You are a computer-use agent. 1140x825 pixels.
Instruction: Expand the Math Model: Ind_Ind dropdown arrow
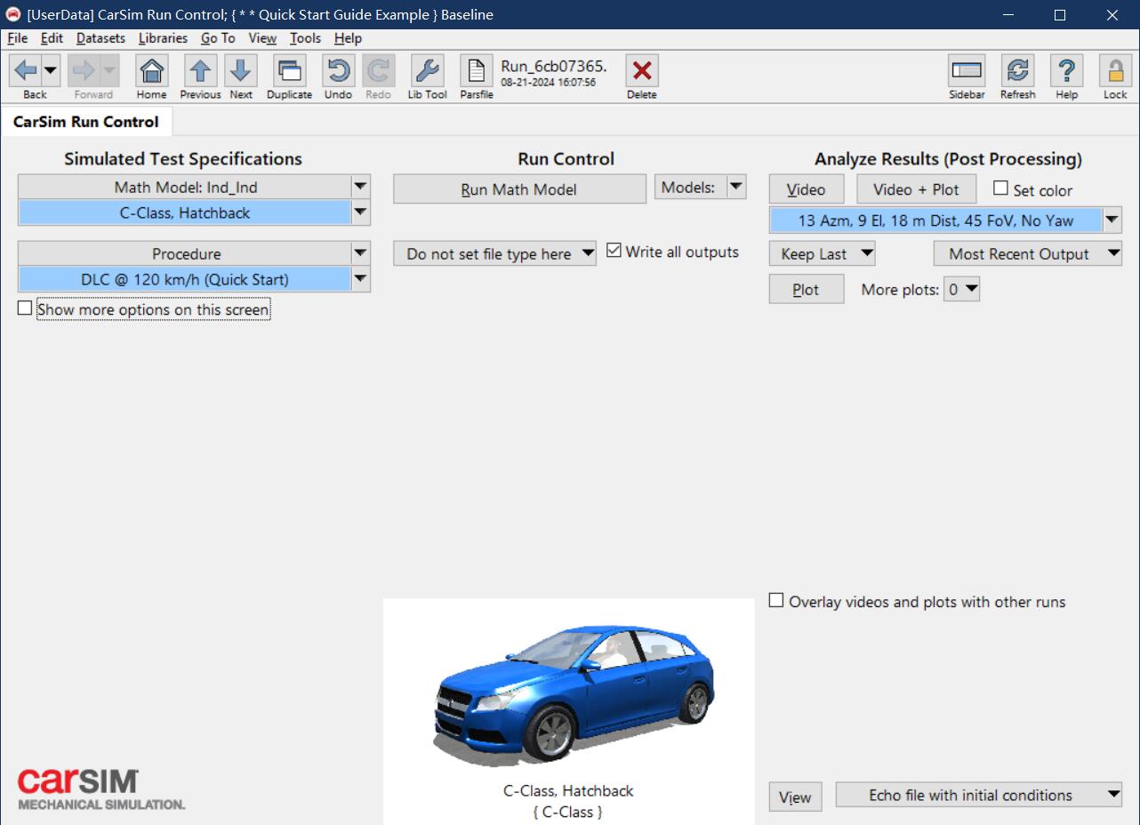tap(360, 187)
